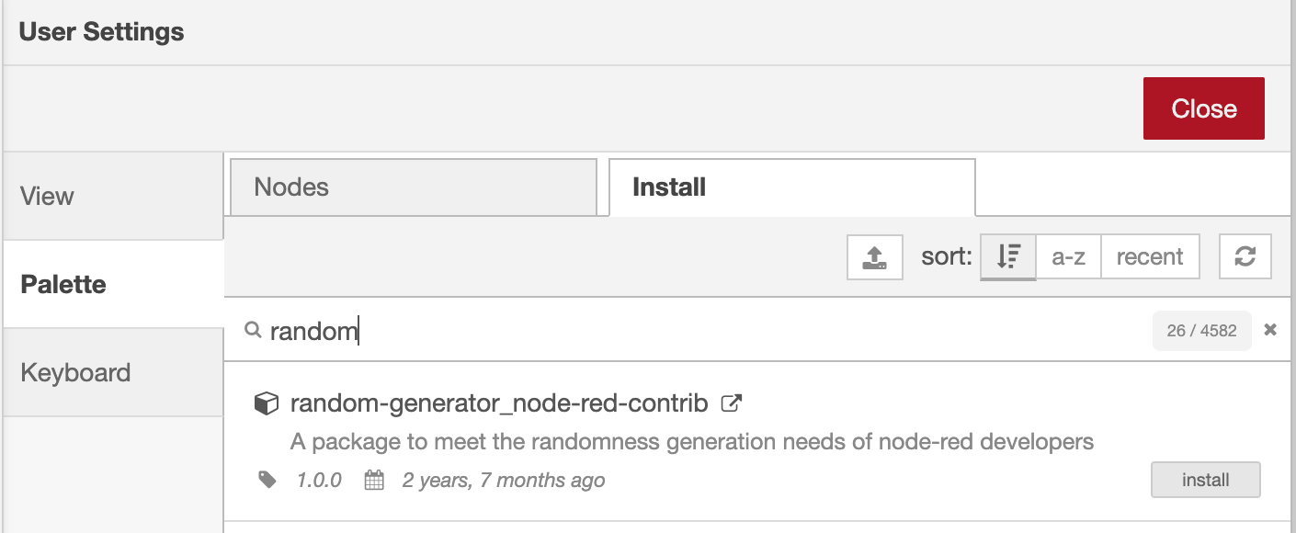Click the search magnifier icon
The image size is (1296, 533).
253,331
